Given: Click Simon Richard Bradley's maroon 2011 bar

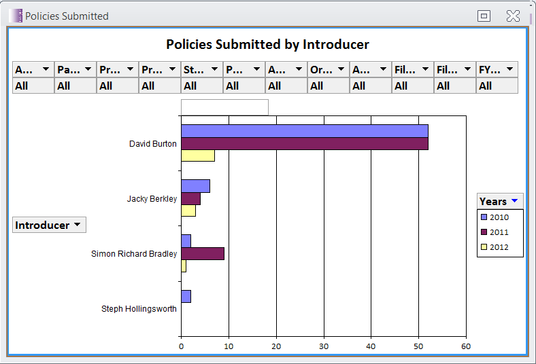Looking at the screenshot, I should (x=202, y=253).
